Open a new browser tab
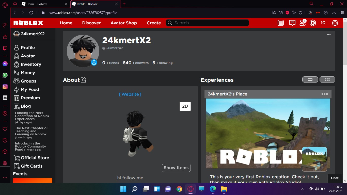 (x=124, y=4)
